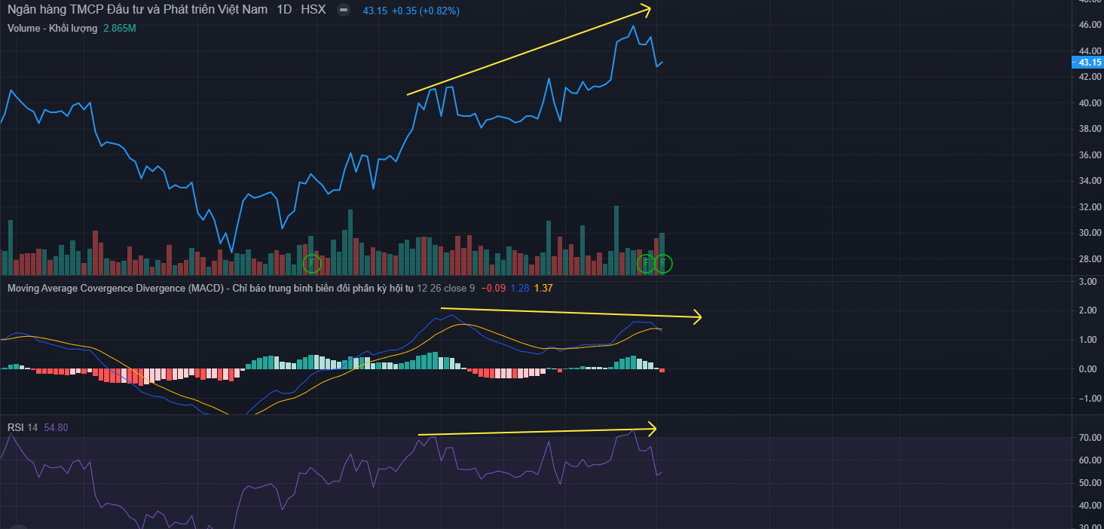Select the yellow arrow head in RSI pane
The height and width of the screenshot is (529, 1104).
(x=652, y=429)
